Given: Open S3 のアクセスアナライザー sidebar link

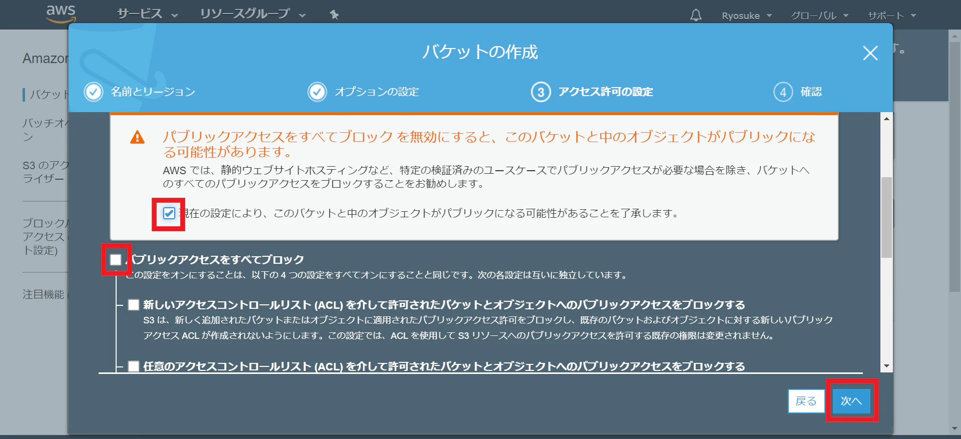Looking at the screenshot, I should [45, 172].
